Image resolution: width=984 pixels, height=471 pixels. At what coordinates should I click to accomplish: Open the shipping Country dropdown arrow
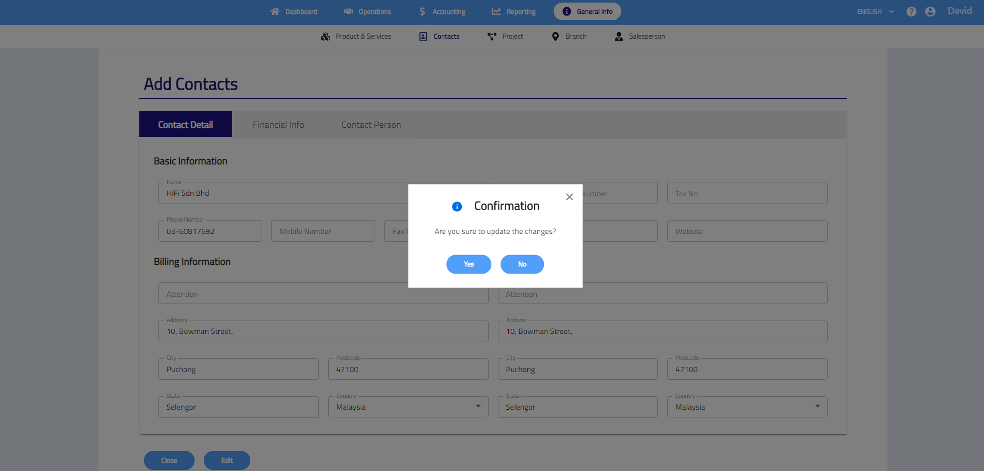tap(817, 407)
